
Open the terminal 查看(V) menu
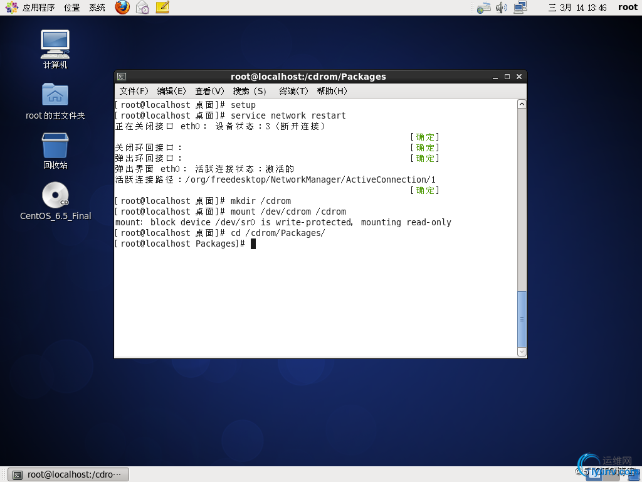(209, 91)
